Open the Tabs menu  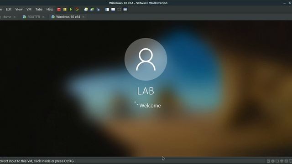coord(39,9)
